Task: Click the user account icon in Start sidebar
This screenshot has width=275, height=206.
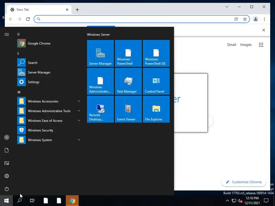Action: click(7, 137)
